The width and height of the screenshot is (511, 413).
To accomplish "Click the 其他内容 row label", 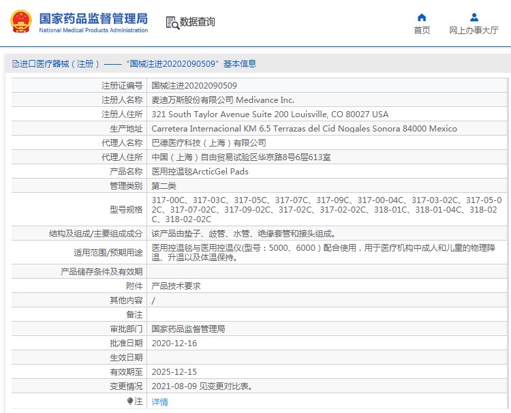I will pyautogui.click(x=126, y=301).
